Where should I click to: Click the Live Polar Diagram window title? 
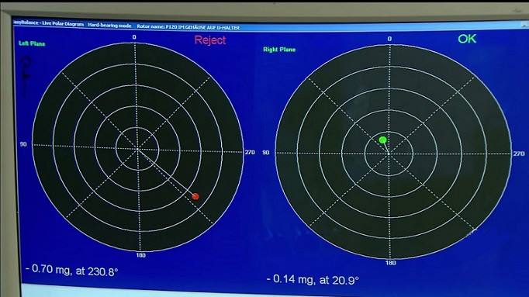pyautogui.click(x=49, y=23)
